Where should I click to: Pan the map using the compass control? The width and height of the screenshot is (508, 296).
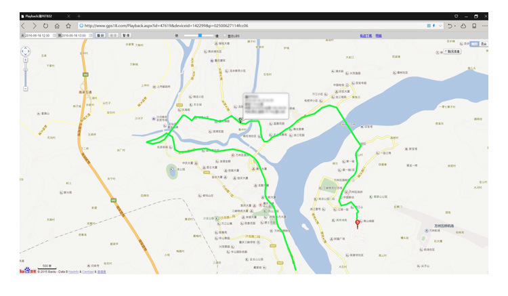26,51
